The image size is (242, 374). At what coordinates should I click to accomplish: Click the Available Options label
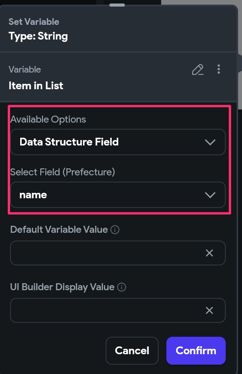[48, 119]
